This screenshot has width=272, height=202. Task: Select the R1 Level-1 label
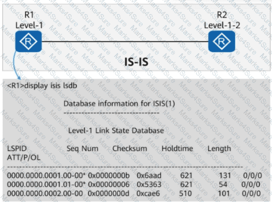point(29,20)
